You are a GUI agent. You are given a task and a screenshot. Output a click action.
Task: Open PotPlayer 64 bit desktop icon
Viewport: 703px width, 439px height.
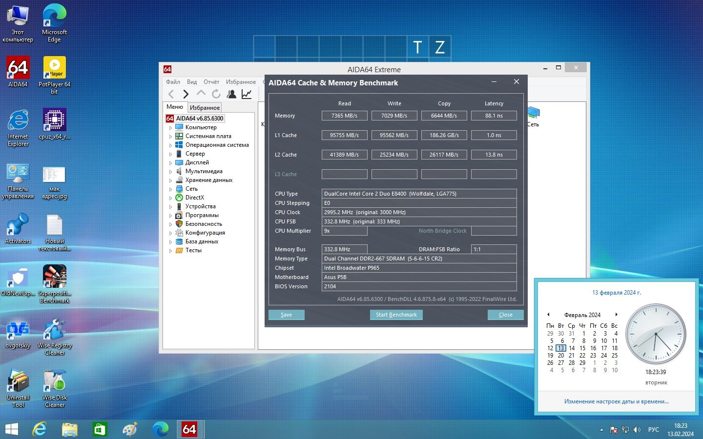[x=54, y=75]
